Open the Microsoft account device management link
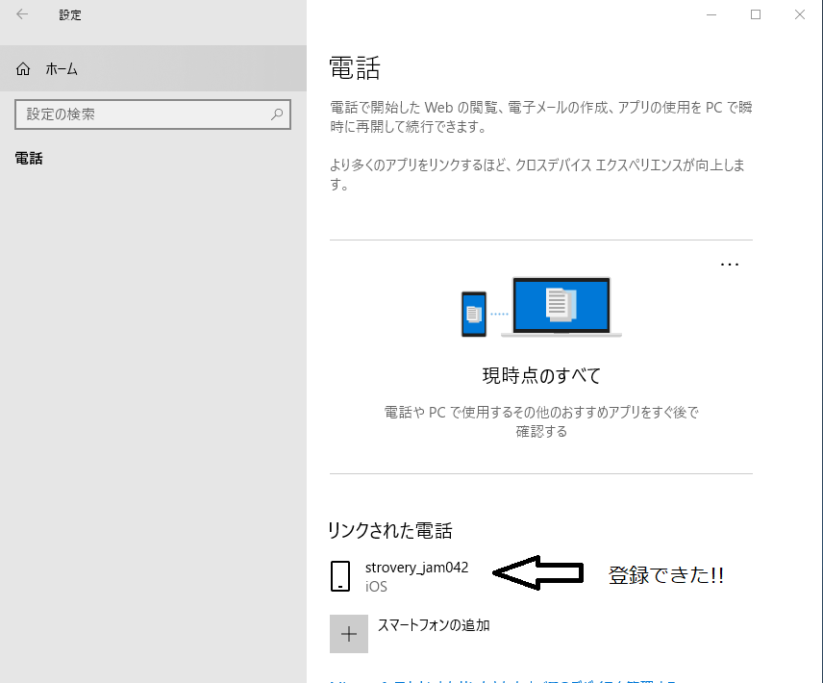Screen dimensions: 823x683 pos(503,681)
